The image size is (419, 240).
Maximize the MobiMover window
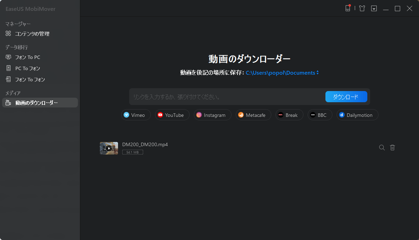click(x=397, y=8)
